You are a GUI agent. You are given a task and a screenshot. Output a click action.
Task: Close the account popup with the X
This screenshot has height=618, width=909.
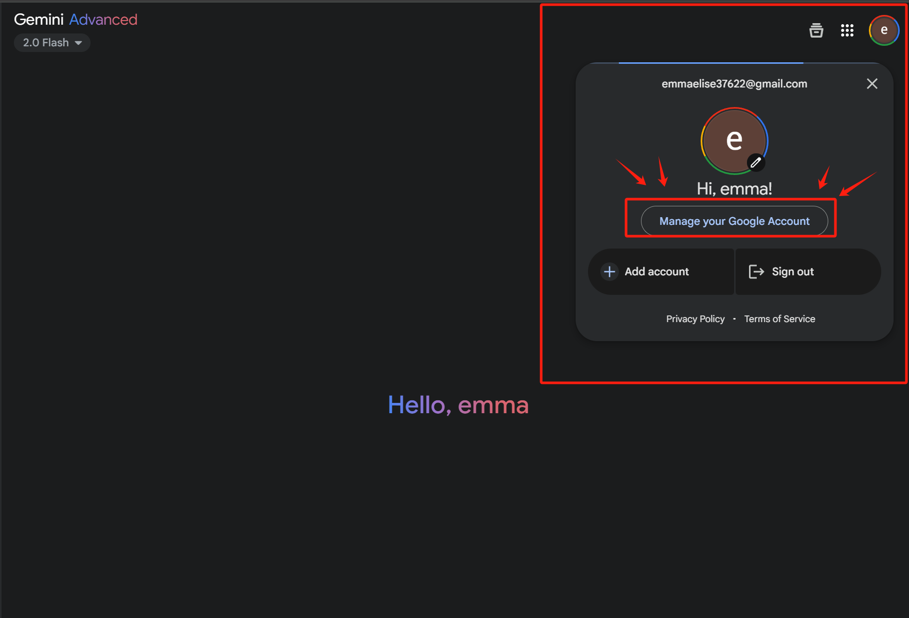871,84
